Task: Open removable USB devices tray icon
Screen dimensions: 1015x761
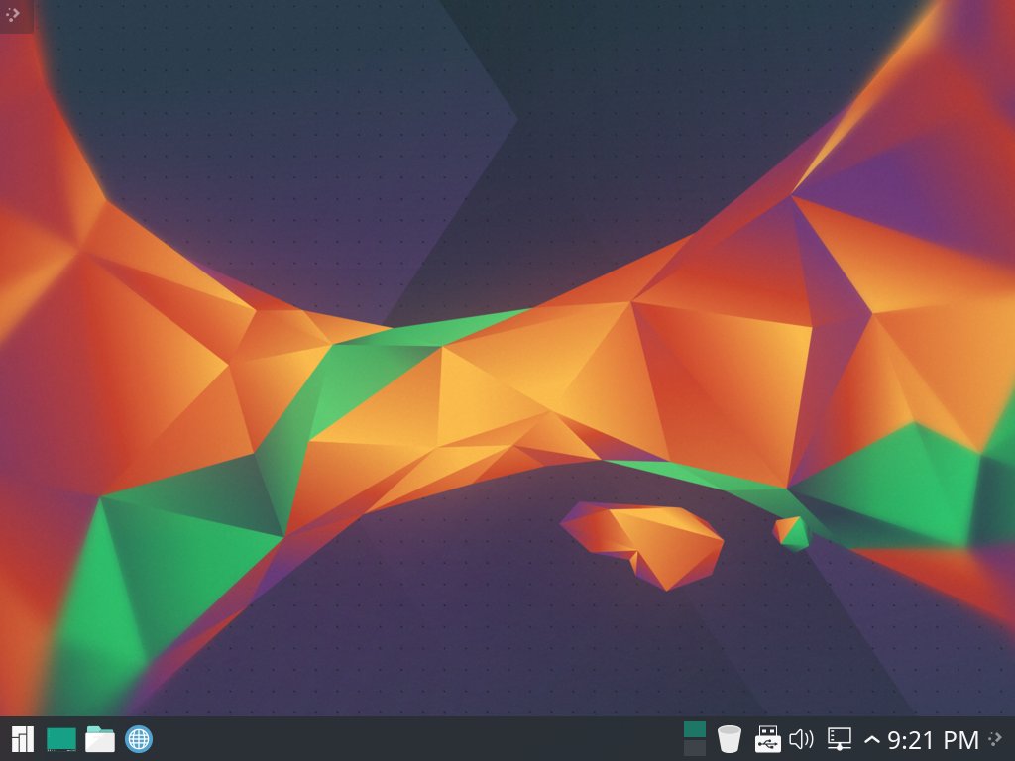Action: [x=768, y=739]
